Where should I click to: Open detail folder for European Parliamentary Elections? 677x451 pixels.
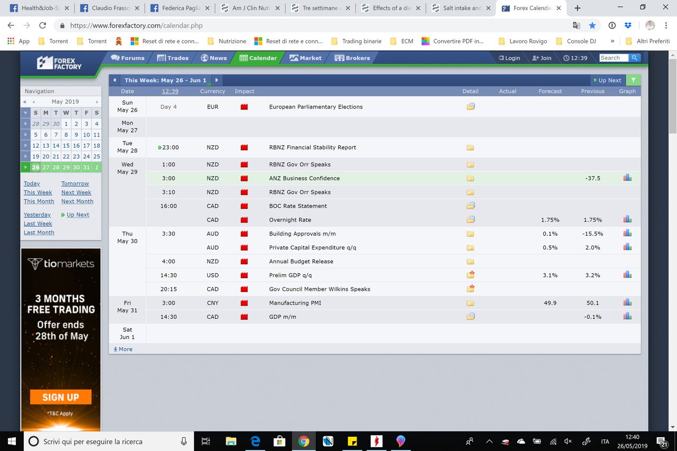tap(470, 107)
